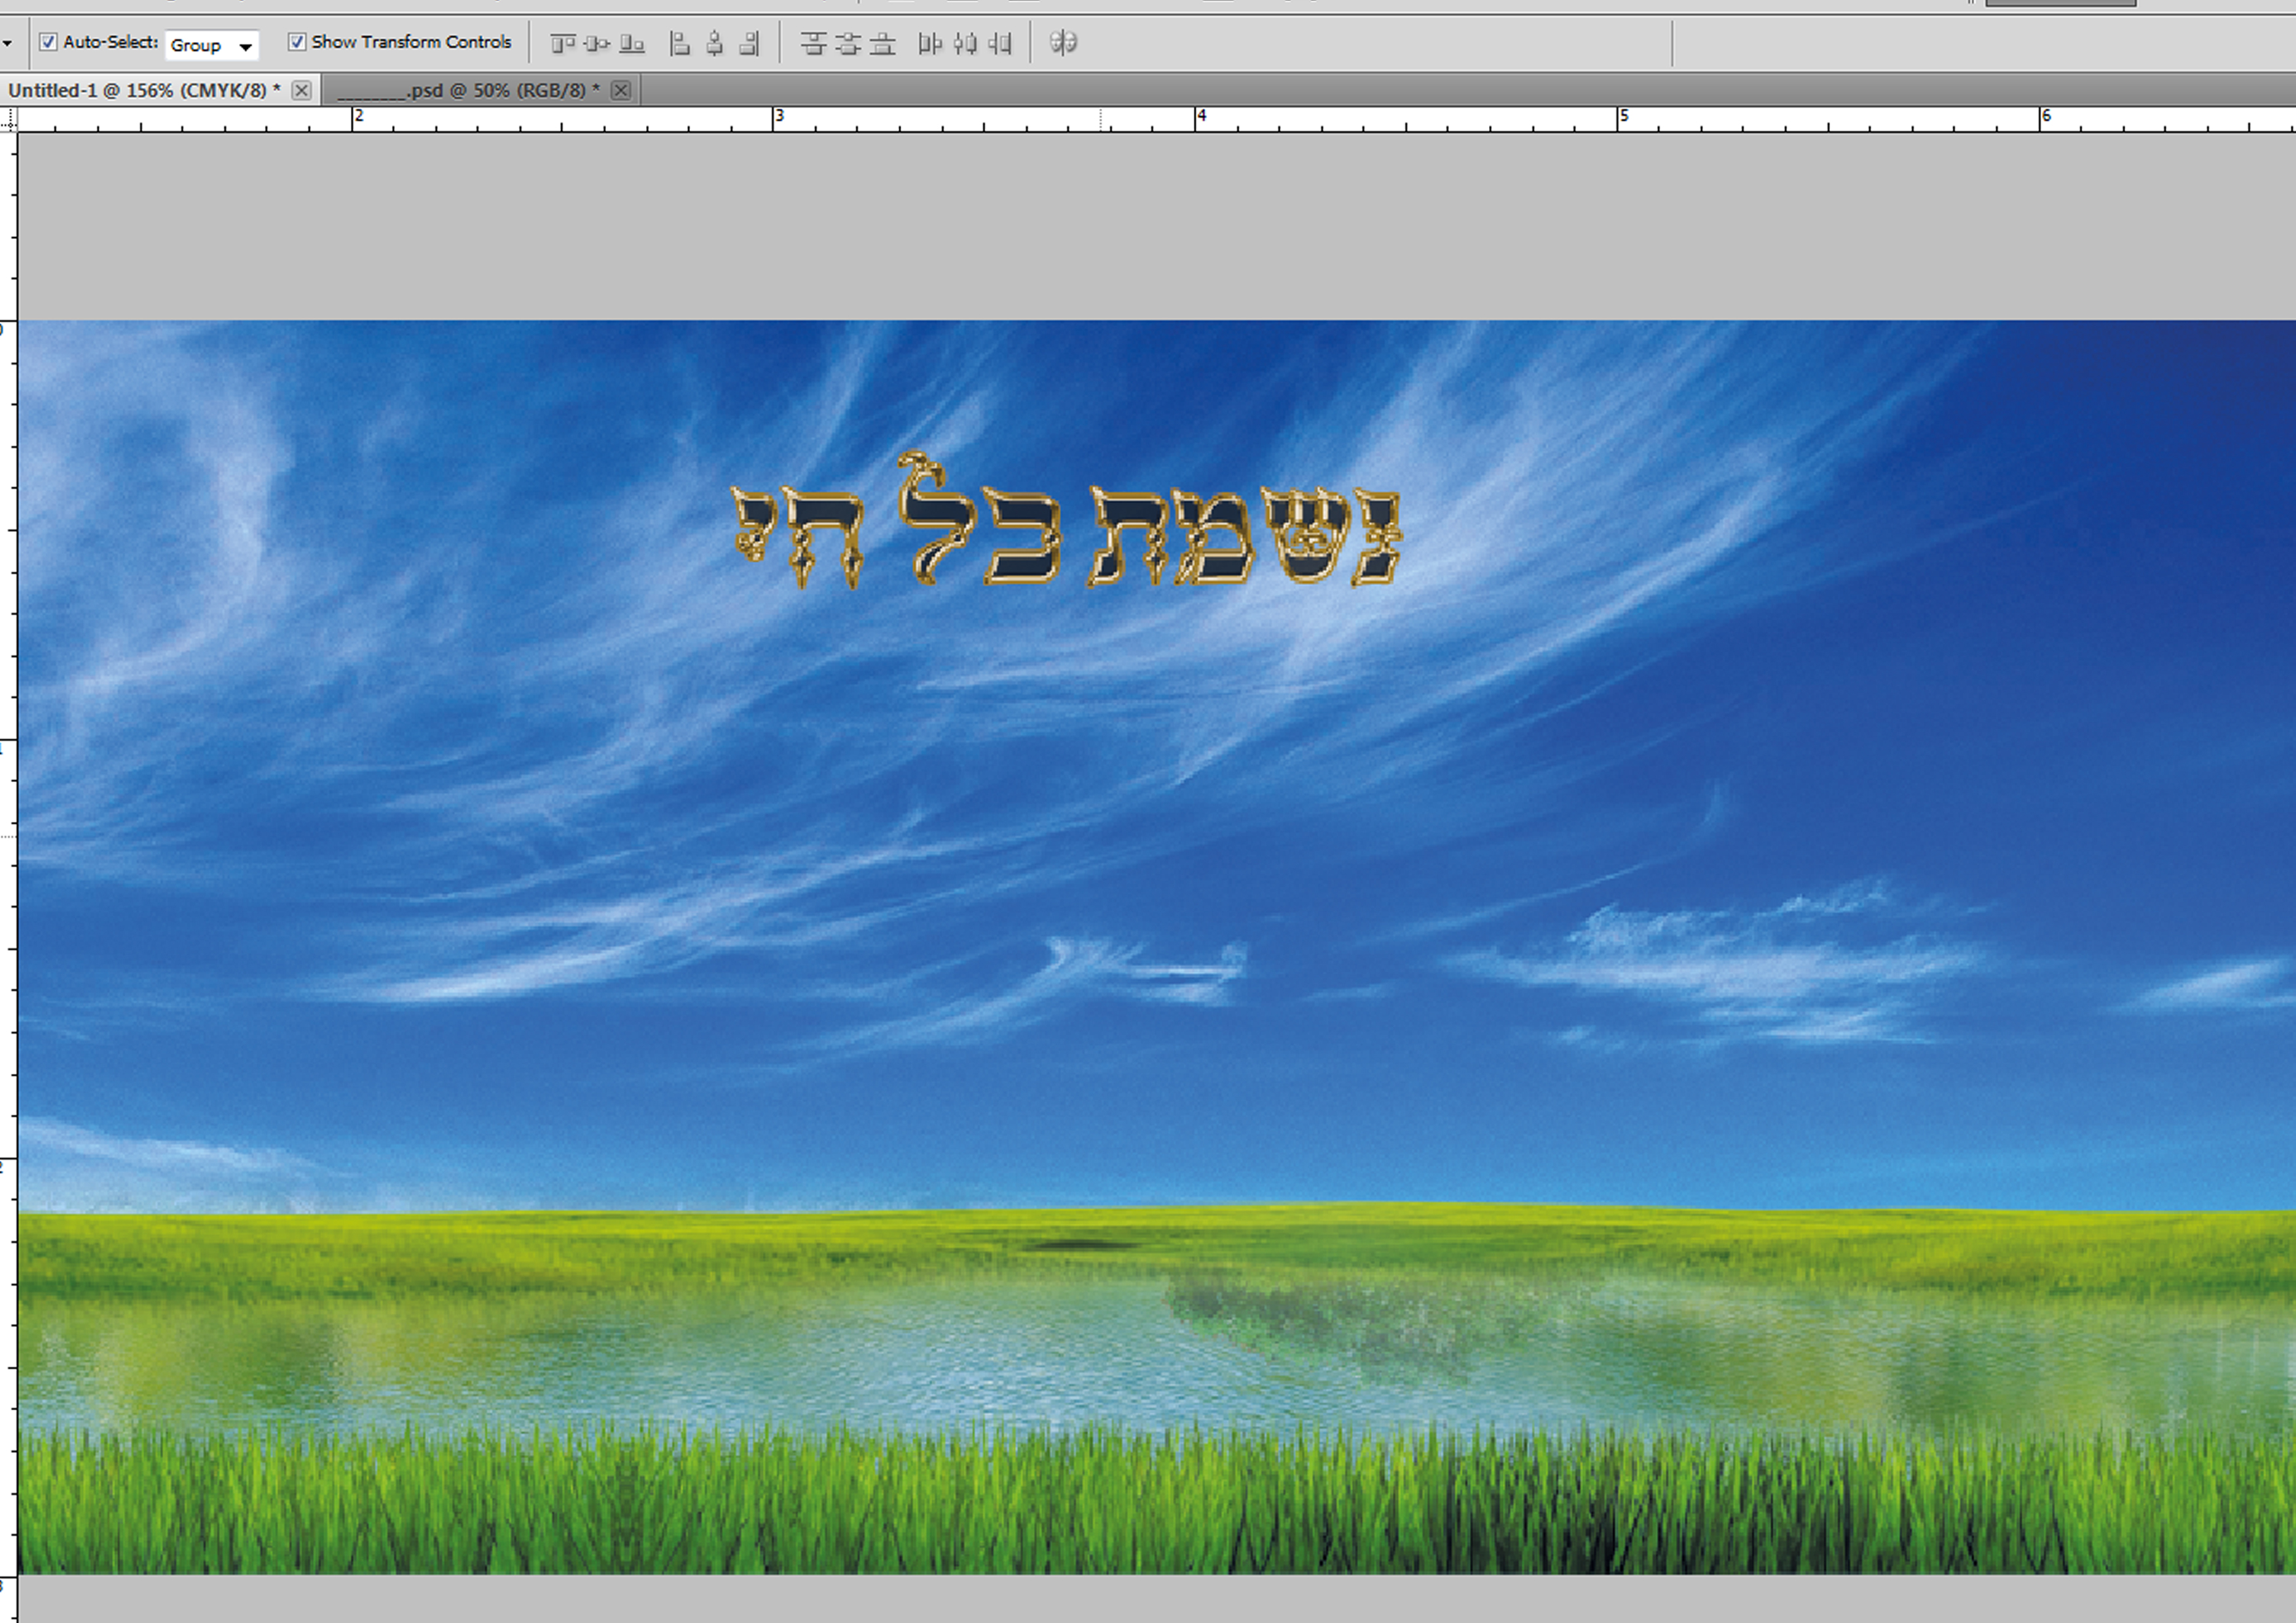Click the Align Right Edges icon
Viewport: 2296px width, 1623px height.
(749, 43)
